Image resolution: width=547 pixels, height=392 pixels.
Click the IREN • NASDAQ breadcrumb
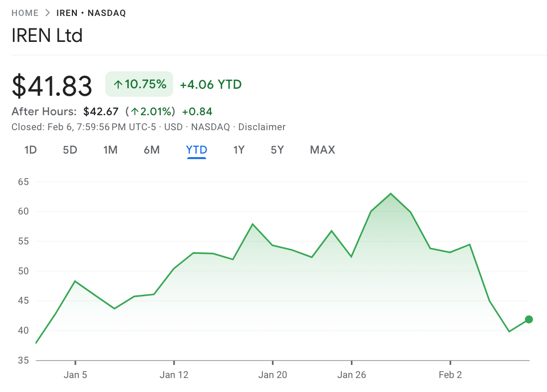pyautogui.click(x=91, y=13)
